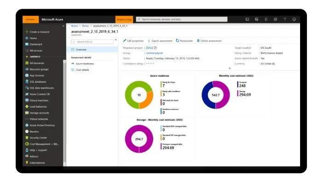Click the All resources grid icon
Viewport: 330px width, 184px height.
pyautogui.click(x=27, y=63)
